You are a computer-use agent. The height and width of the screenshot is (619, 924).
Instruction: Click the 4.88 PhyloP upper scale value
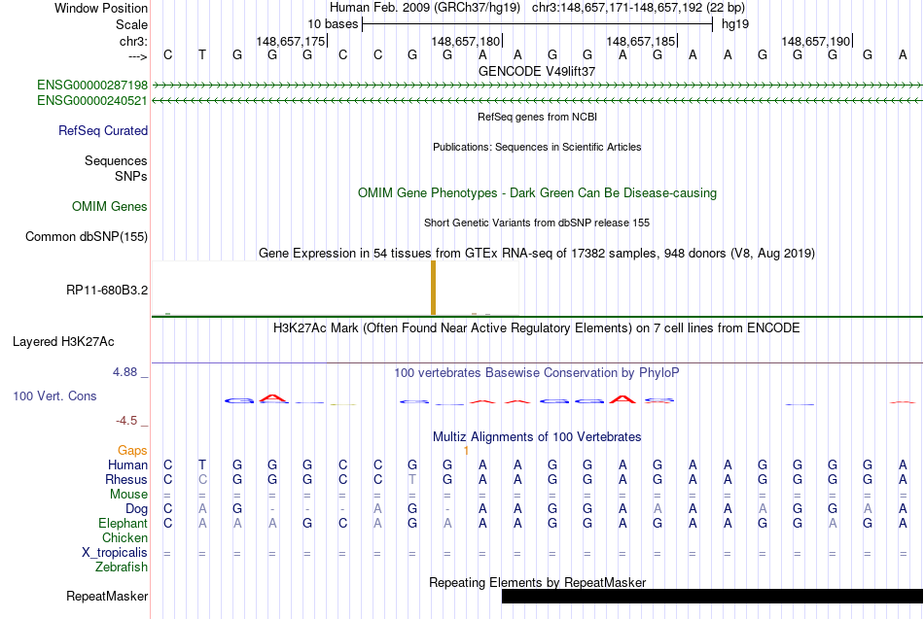[124, 372]
